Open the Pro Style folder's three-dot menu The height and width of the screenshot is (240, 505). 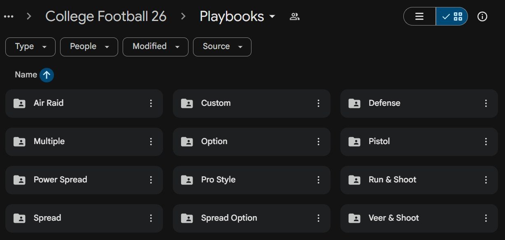pos(319,180)
